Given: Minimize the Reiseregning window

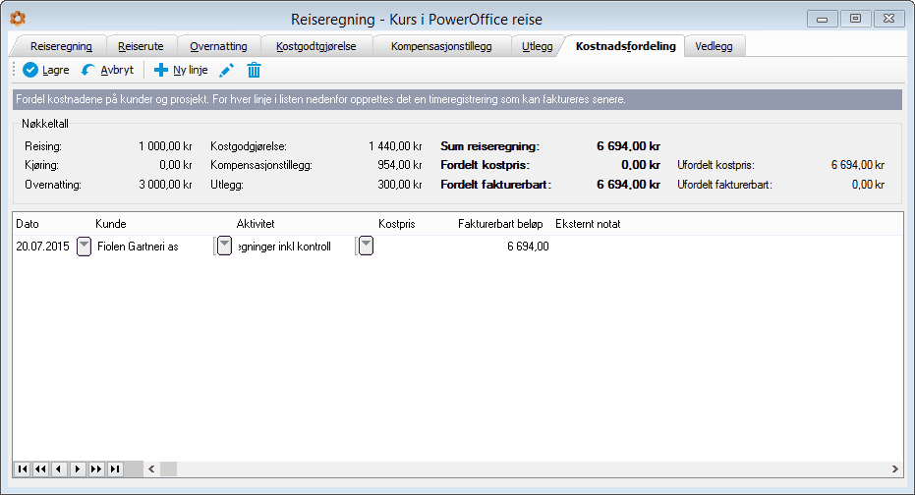Looking at the screenshot, I should [x=823, y=19].
